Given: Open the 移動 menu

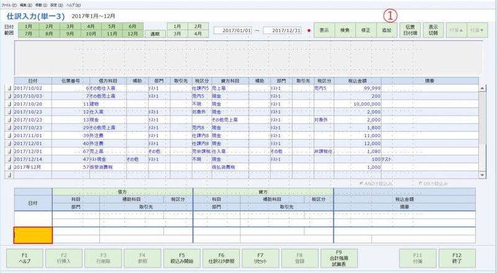Looking at the screenshot, I should point(41,5).
